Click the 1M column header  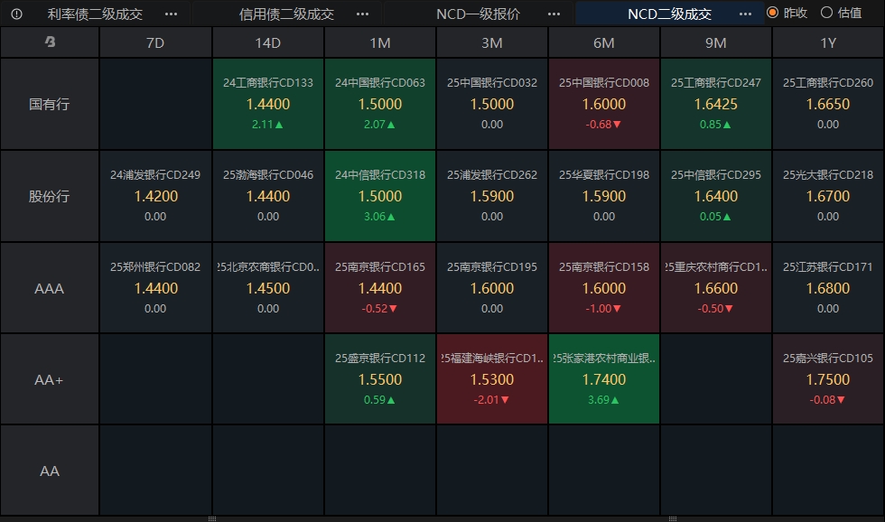click(x=380, y=42)
